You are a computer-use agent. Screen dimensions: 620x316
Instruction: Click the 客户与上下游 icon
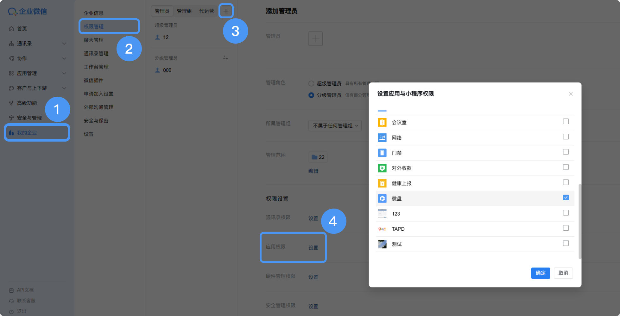click(x=11, y=88)
